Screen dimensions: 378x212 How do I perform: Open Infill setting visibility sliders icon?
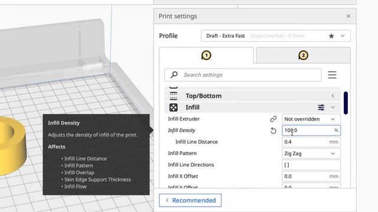tap(321, 107)
